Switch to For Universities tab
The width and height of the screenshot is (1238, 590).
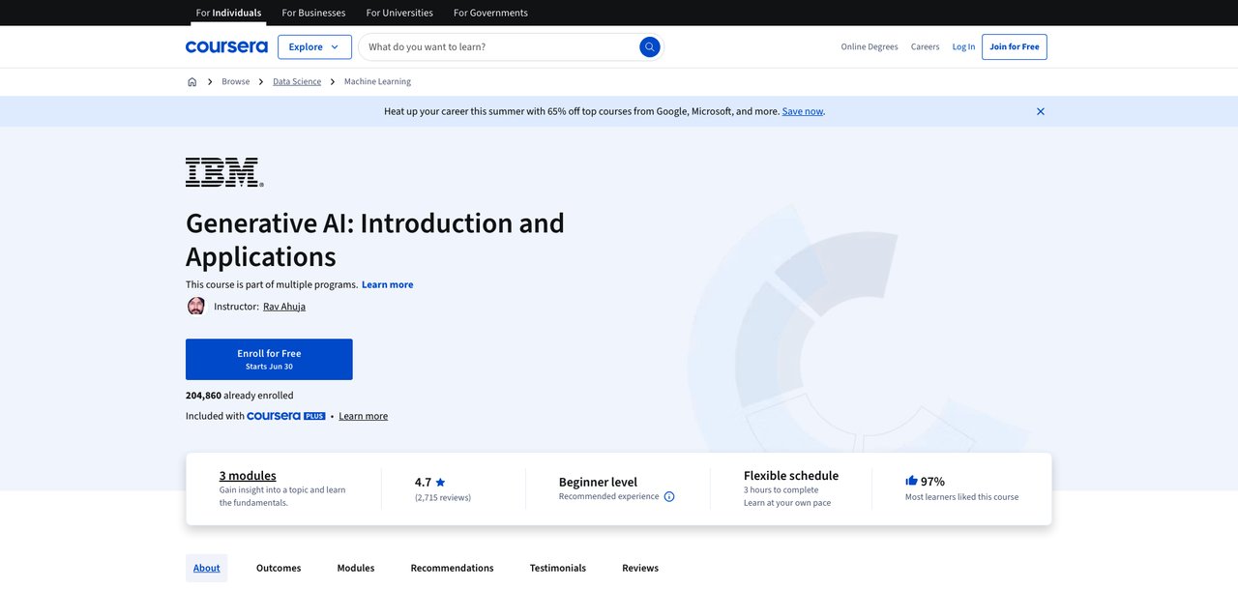pyautogui.click(x=399, y=13)
